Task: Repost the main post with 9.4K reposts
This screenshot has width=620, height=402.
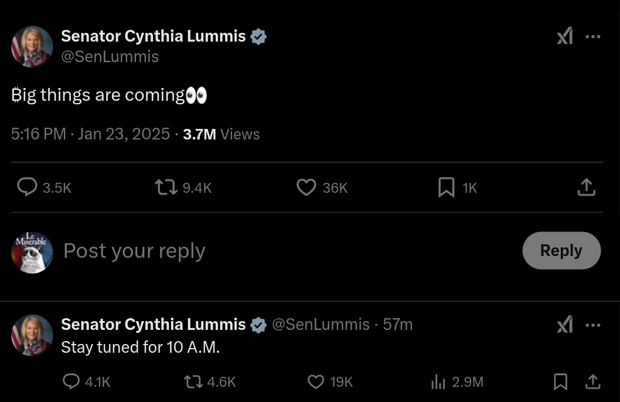Action: pos(165,187)
